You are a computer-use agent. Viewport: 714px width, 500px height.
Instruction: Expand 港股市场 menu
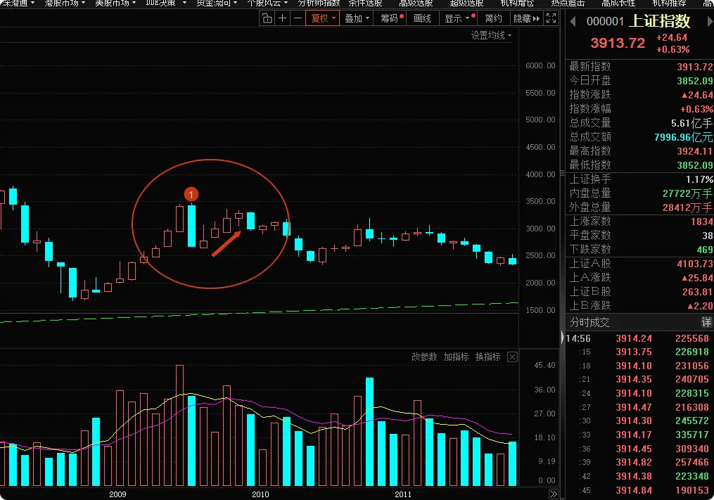[x=65, y=4]
